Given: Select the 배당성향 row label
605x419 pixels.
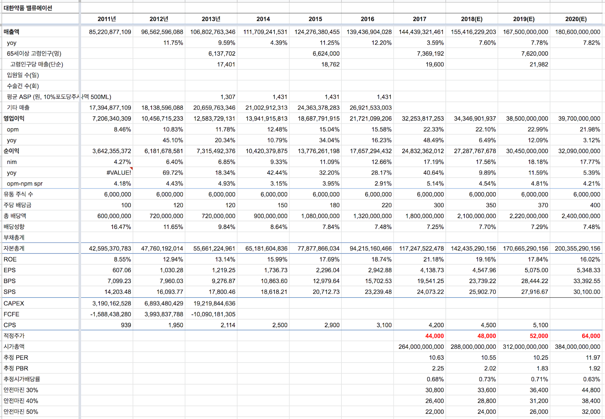Looking at the screenshot, I should 14,227.
